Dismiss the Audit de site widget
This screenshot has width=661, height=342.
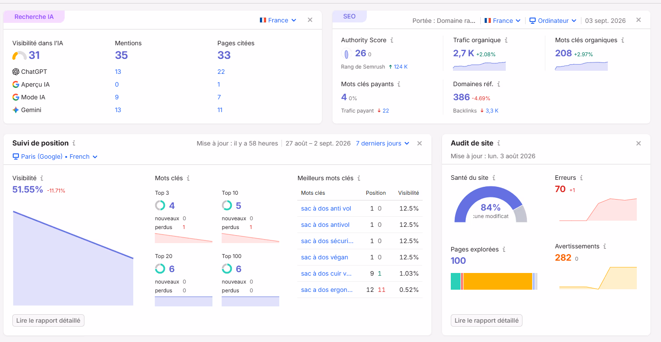[x=639, y=143]
